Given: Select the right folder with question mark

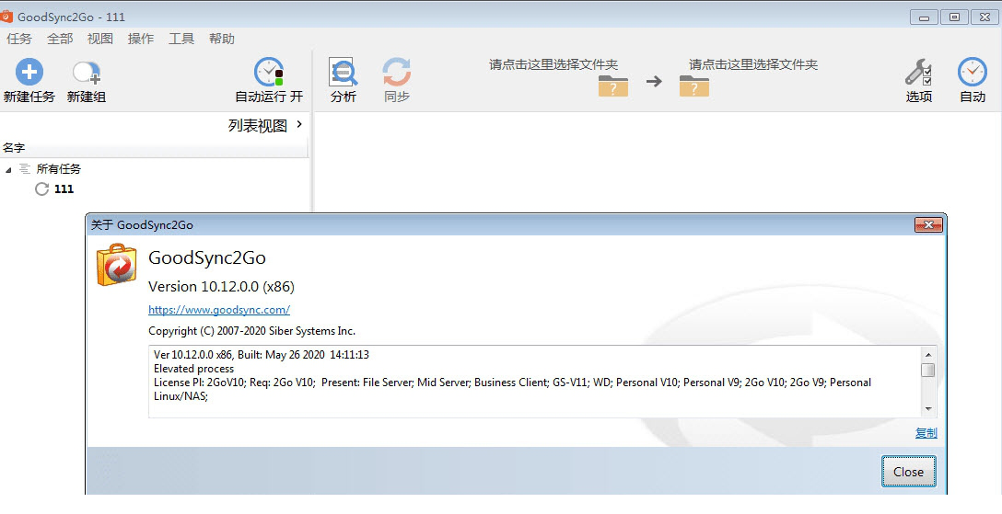Looking at the screenshot, I should 694,86.
